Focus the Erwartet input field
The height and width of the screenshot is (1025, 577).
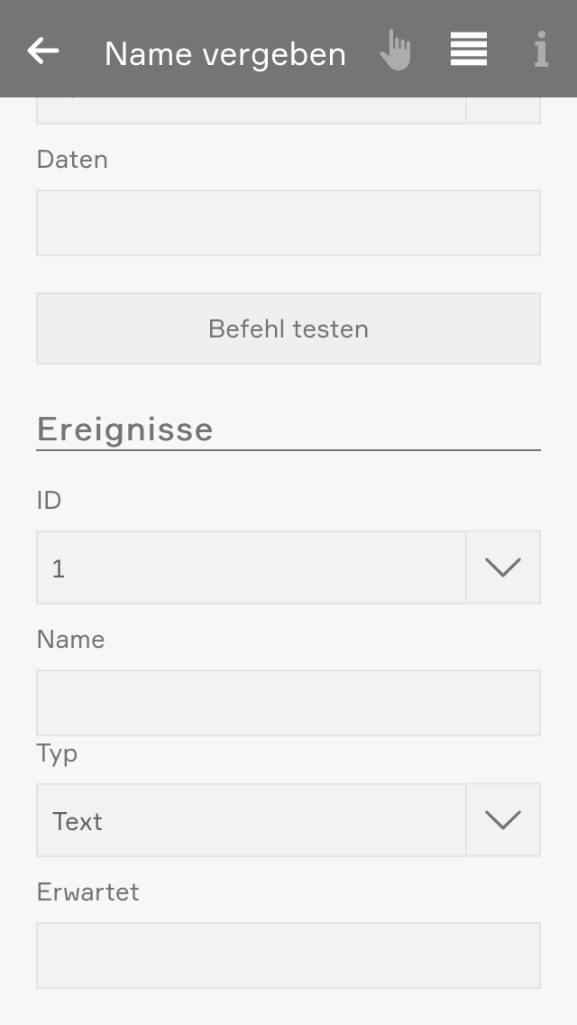tap(288, 956)
